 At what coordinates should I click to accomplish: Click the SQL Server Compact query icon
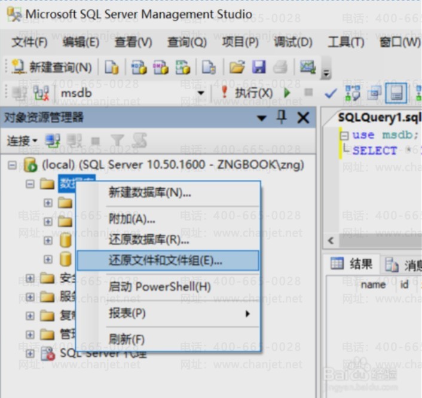[209, 67]
